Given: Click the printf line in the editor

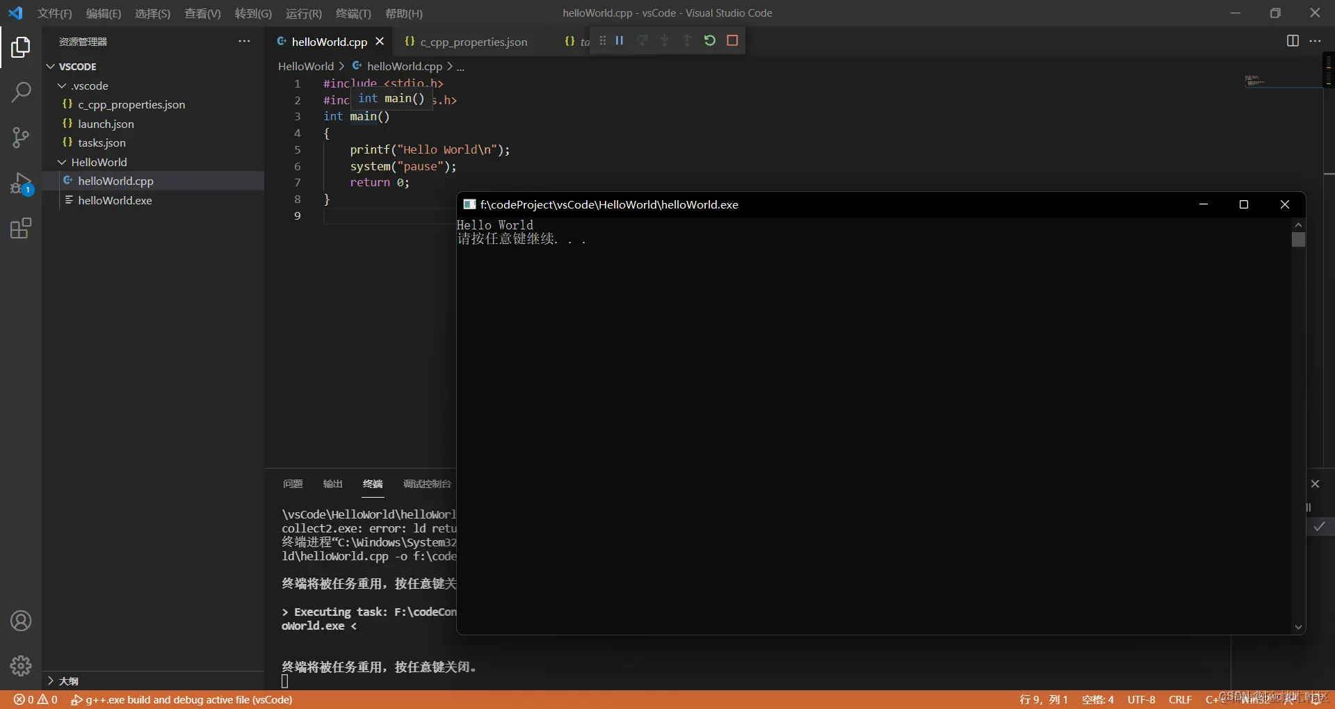Looking at the screenshot, I should 430,149.
